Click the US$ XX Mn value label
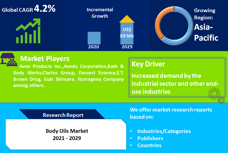Viewport: 228px width, 153px height. pyautogui.click(x=127, y=33)
